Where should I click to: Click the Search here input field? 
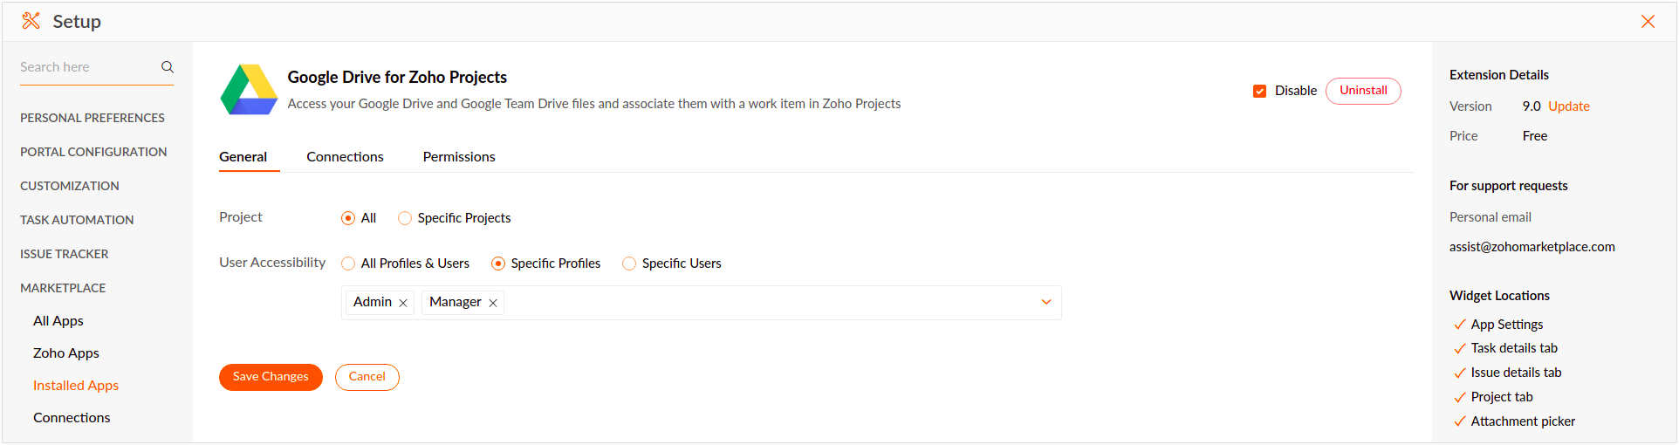pos(87,67)
